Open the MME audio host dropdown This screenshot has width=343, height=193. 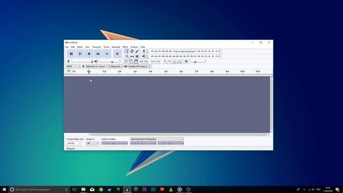pyautogui.click(x=73, y=66)
